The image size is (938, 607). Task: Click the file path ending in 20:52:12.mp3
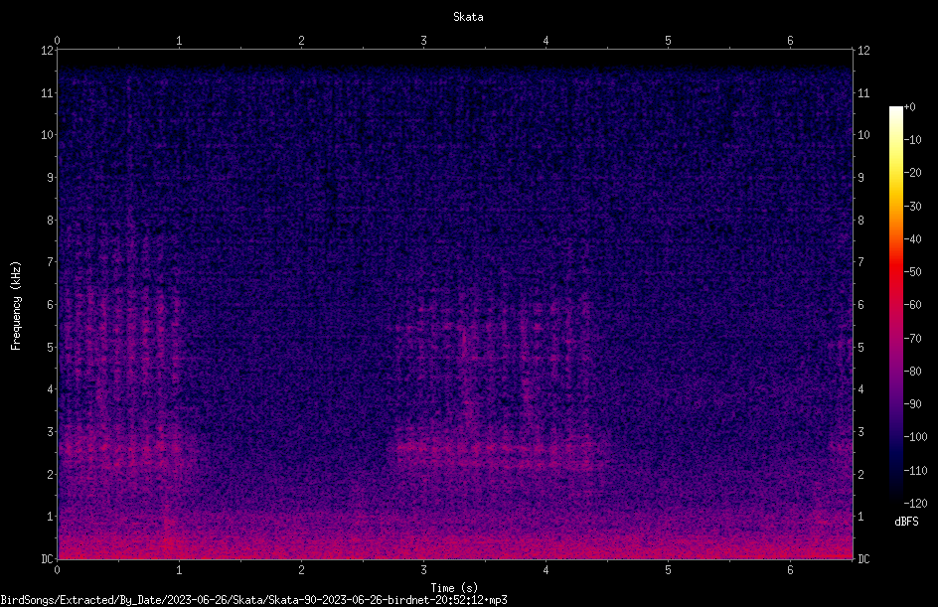pyautogui.click(x=253, y=600)
